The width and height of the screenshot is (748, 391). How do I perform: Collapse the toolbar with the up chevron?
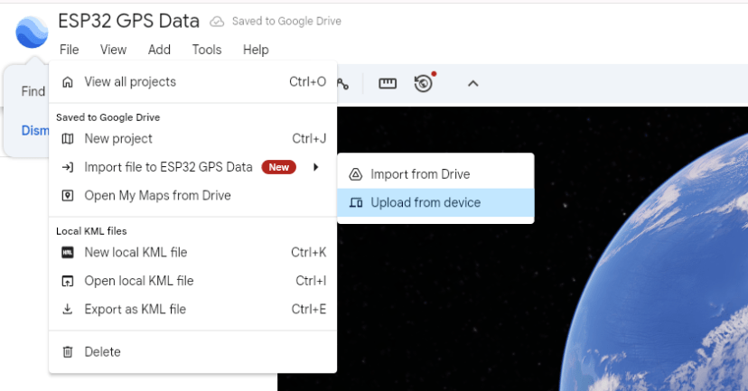472,83
